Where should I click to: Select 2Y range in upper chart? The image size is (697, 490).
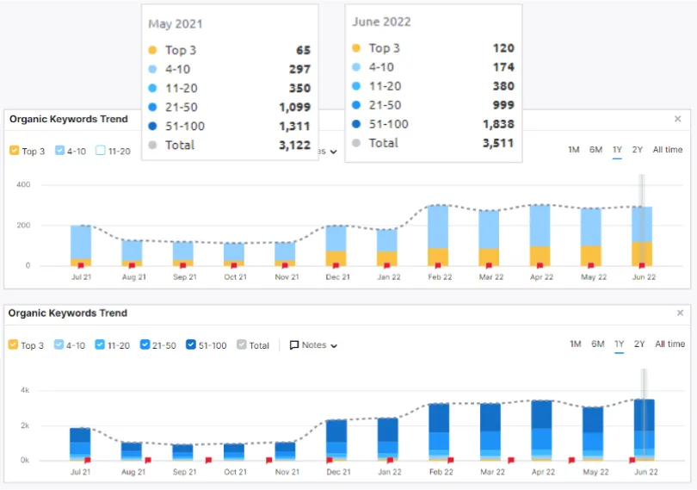click(x=638, y=150)
